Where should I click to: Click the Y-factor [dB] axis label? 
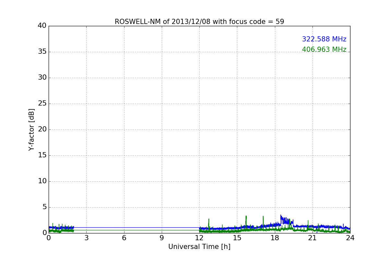31,129
